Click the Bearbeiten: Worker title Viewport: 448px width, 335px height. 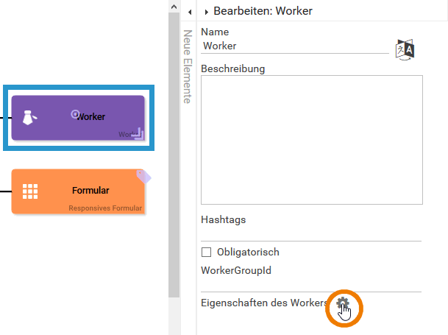click(263, 11)
